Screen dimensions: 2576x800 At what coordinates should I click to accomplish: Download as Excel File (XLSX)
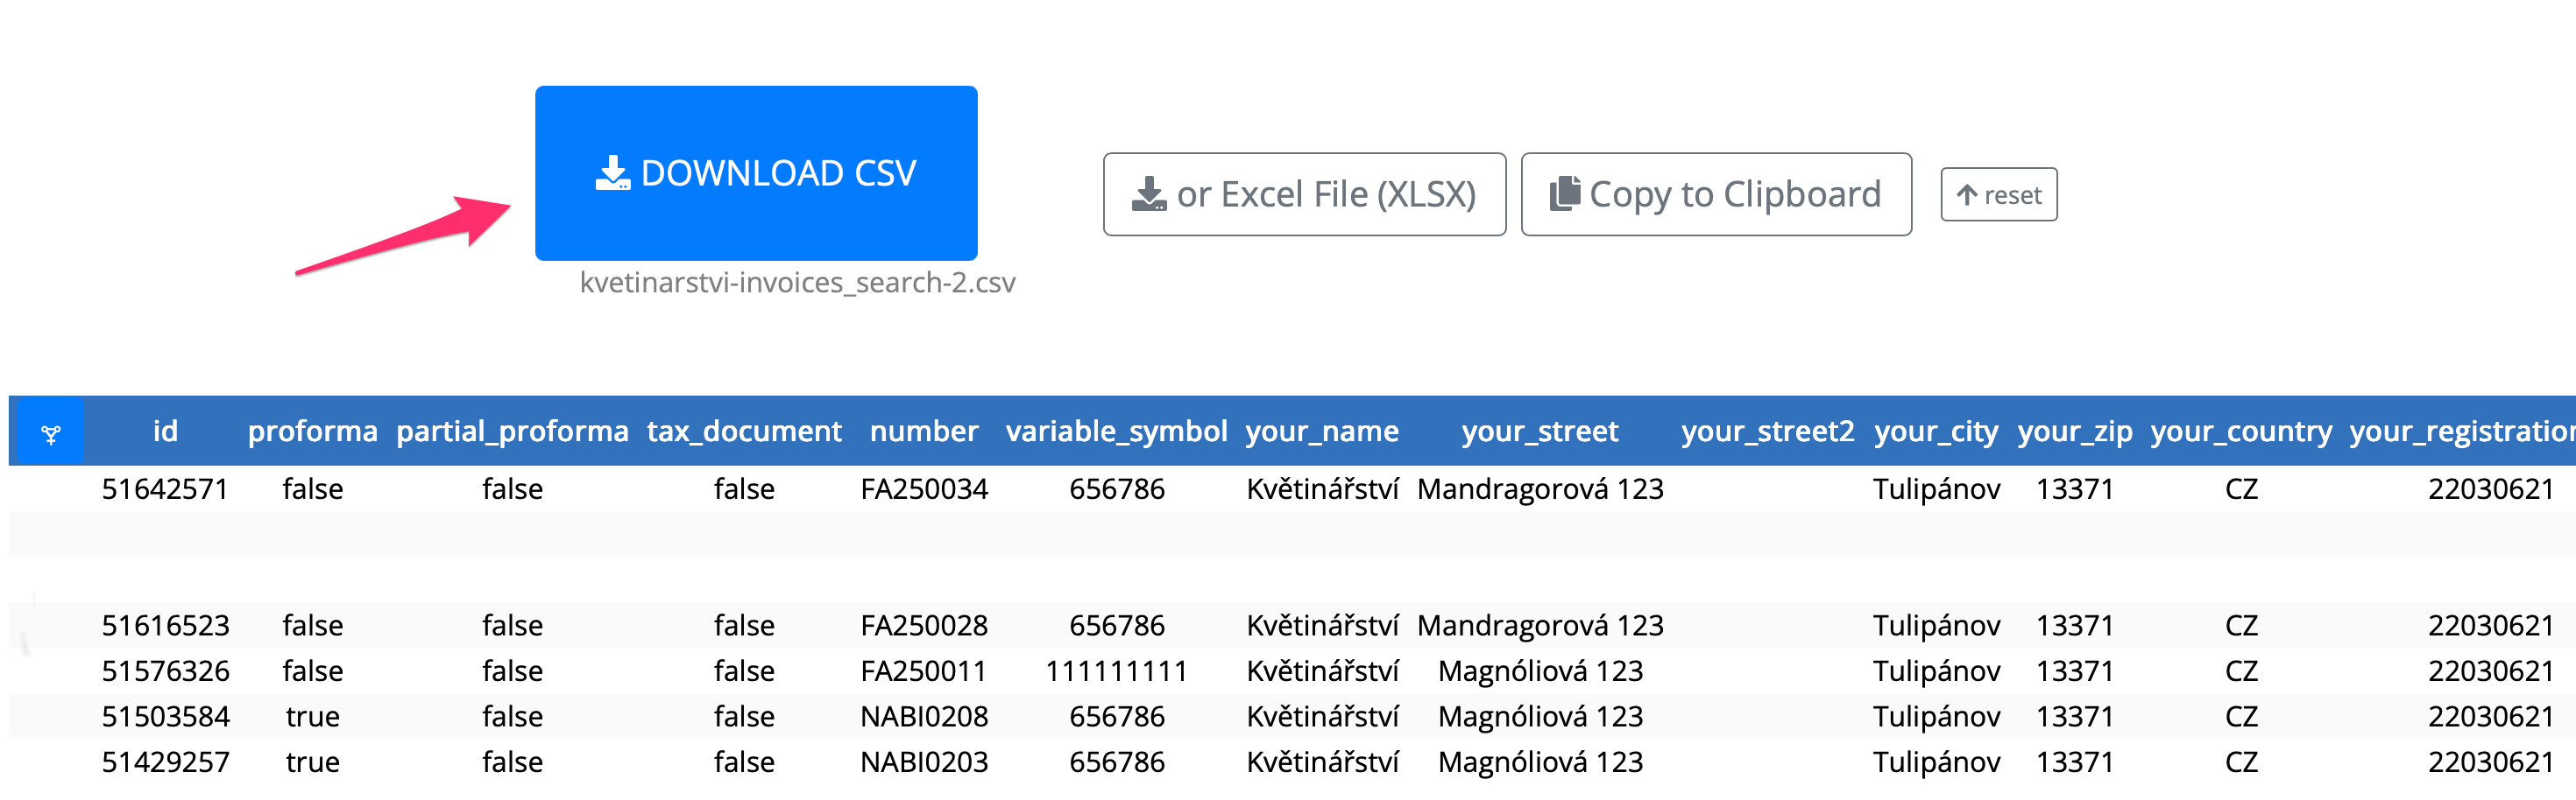1303,193
